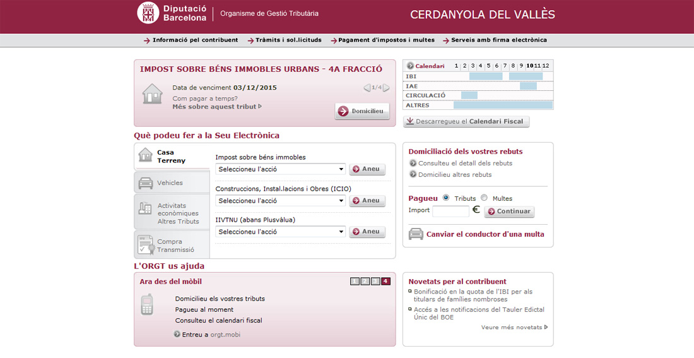Open Informació pel contribuent menu

[191, 40]
